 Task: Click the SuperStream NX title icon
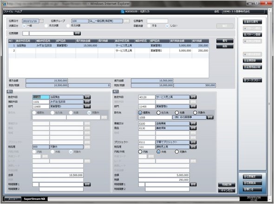pyautogui.click(x=123, y=11)
